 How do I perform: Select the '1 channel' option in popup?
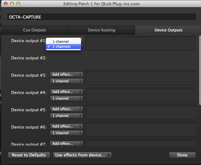61,41
